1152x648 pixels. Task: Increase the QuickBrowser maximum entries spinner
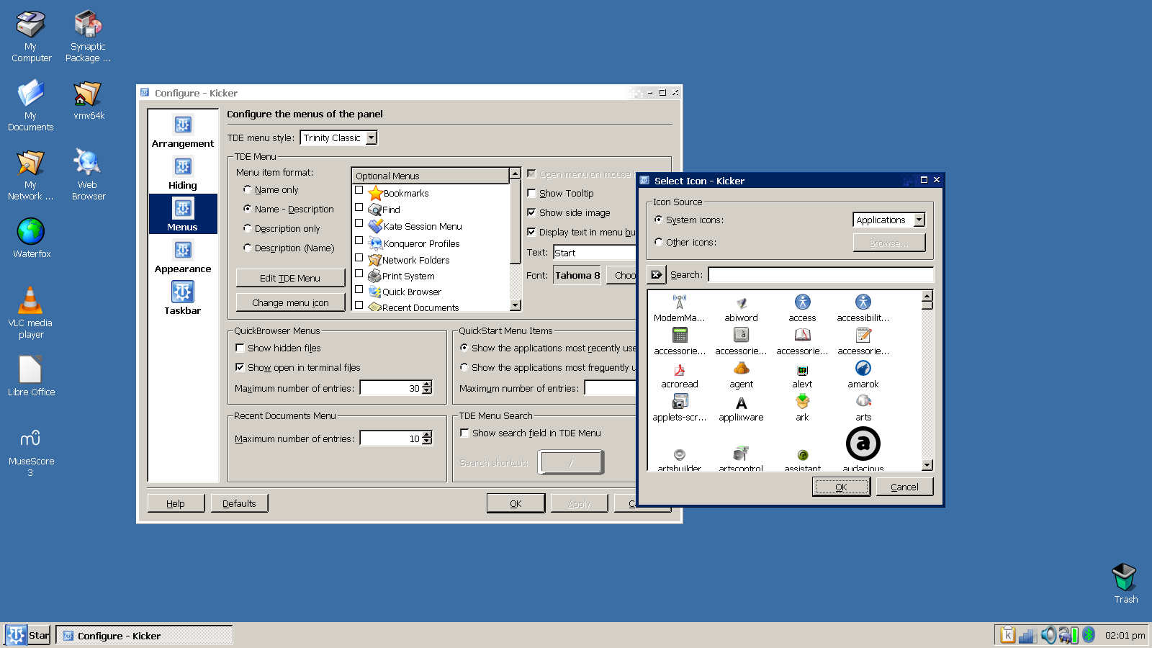click(428, 384)
